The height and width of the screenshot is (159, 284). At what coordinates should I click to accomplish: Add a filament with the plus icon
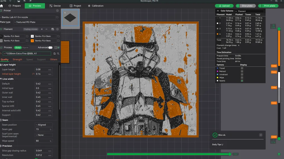pyautogui.click(x=42, y=29)
